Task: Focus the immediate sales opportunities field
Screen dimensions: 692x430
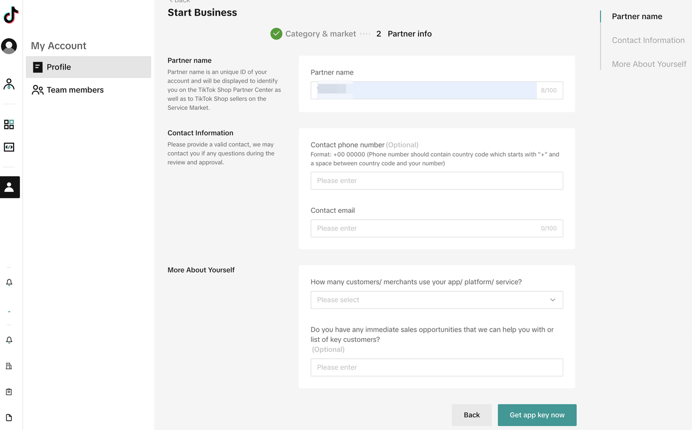Action: click(437, 367)
